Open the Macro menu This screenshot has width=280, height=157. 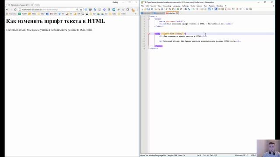coord(199,6)
